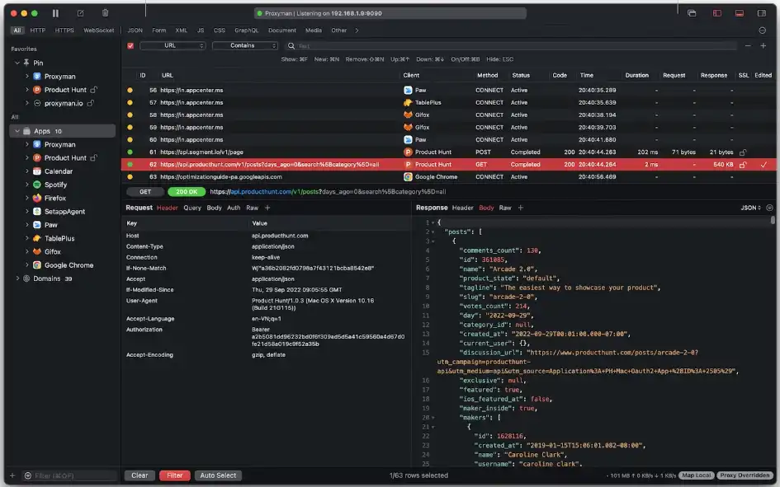The height and width of the screenshot is (487, 780).
Task: Click the lock icon beside proxyman.io
Action: point(91,103)
